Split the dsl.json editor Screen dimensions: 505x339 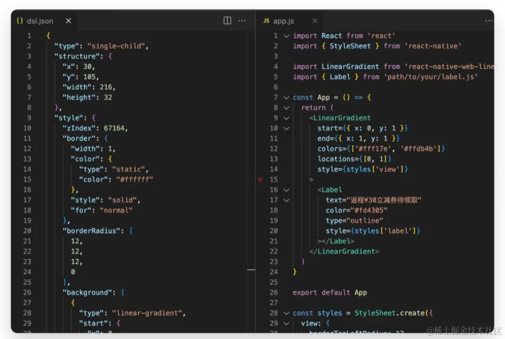[227, 21]
